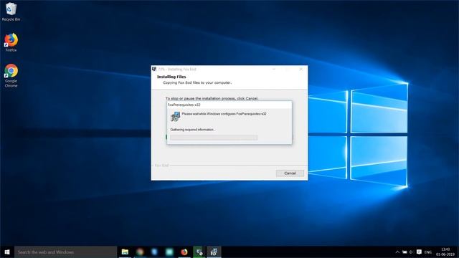The image size is (459, 258).
Task: Click the Installing Files heading
Action: click(x=171, y=77)
